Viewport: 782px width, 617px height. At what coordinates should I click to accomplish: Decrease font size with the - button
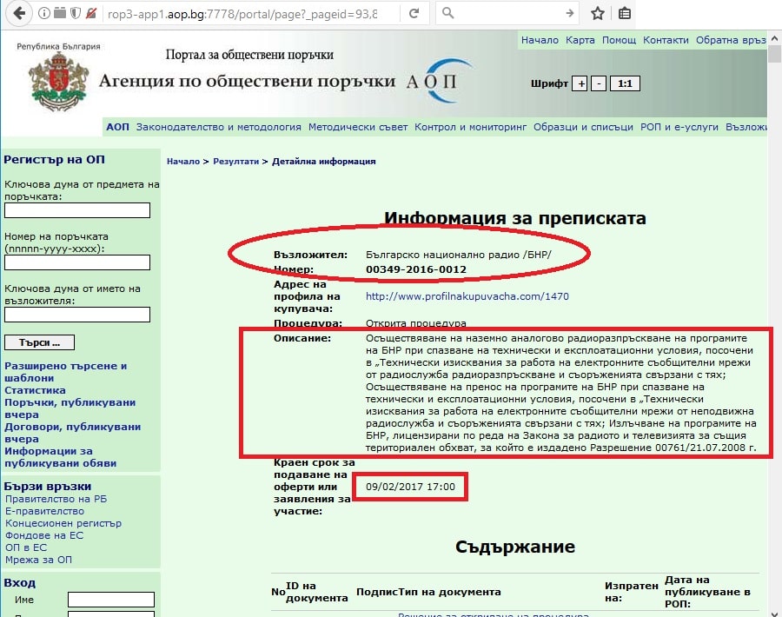point(599,83)
